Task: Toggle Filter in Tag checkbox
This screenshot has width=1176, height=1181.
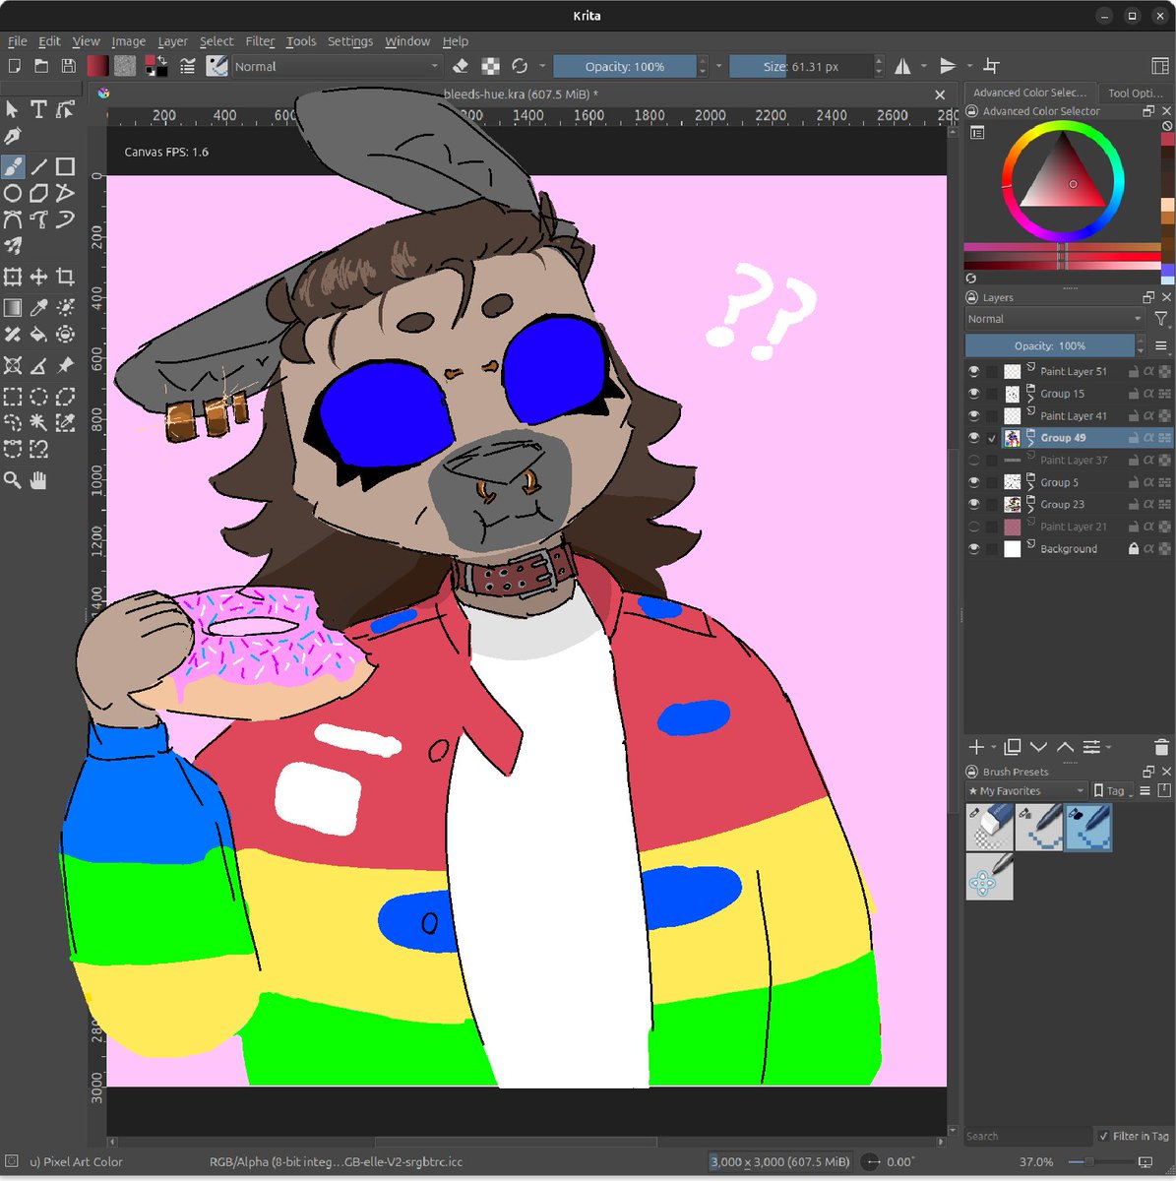Action: click(x=1103, y=1136)
